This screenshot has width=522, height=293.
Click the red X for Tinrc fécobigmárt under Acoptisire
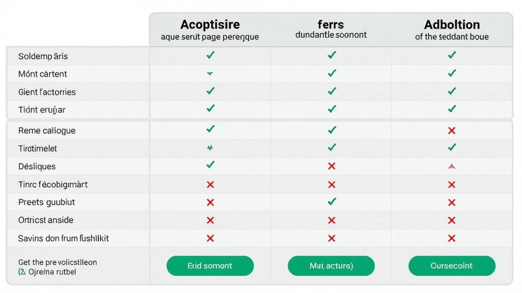pyautogui.click(x=210, y=184)
